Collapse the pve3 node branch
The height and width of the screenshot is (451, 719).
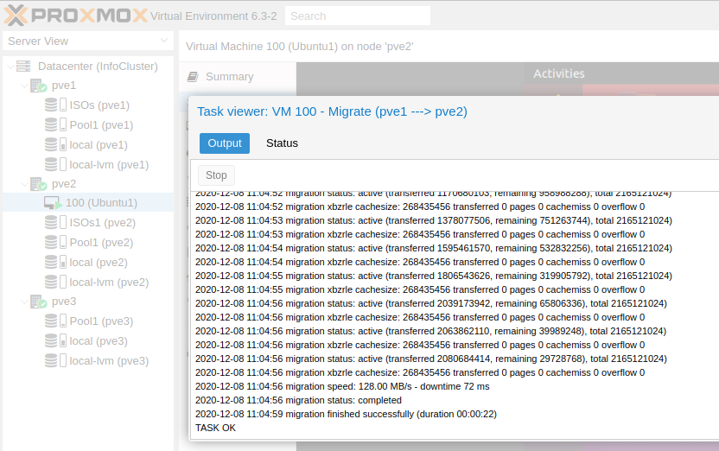[x=25, y=302]
